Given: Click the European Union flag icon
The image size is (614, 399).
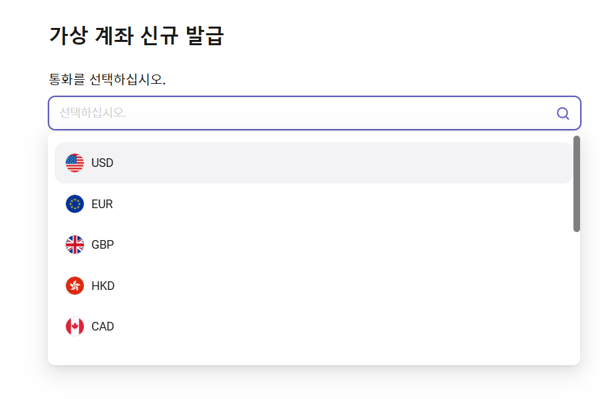Looking at the screenshot, I should point(75,204).
